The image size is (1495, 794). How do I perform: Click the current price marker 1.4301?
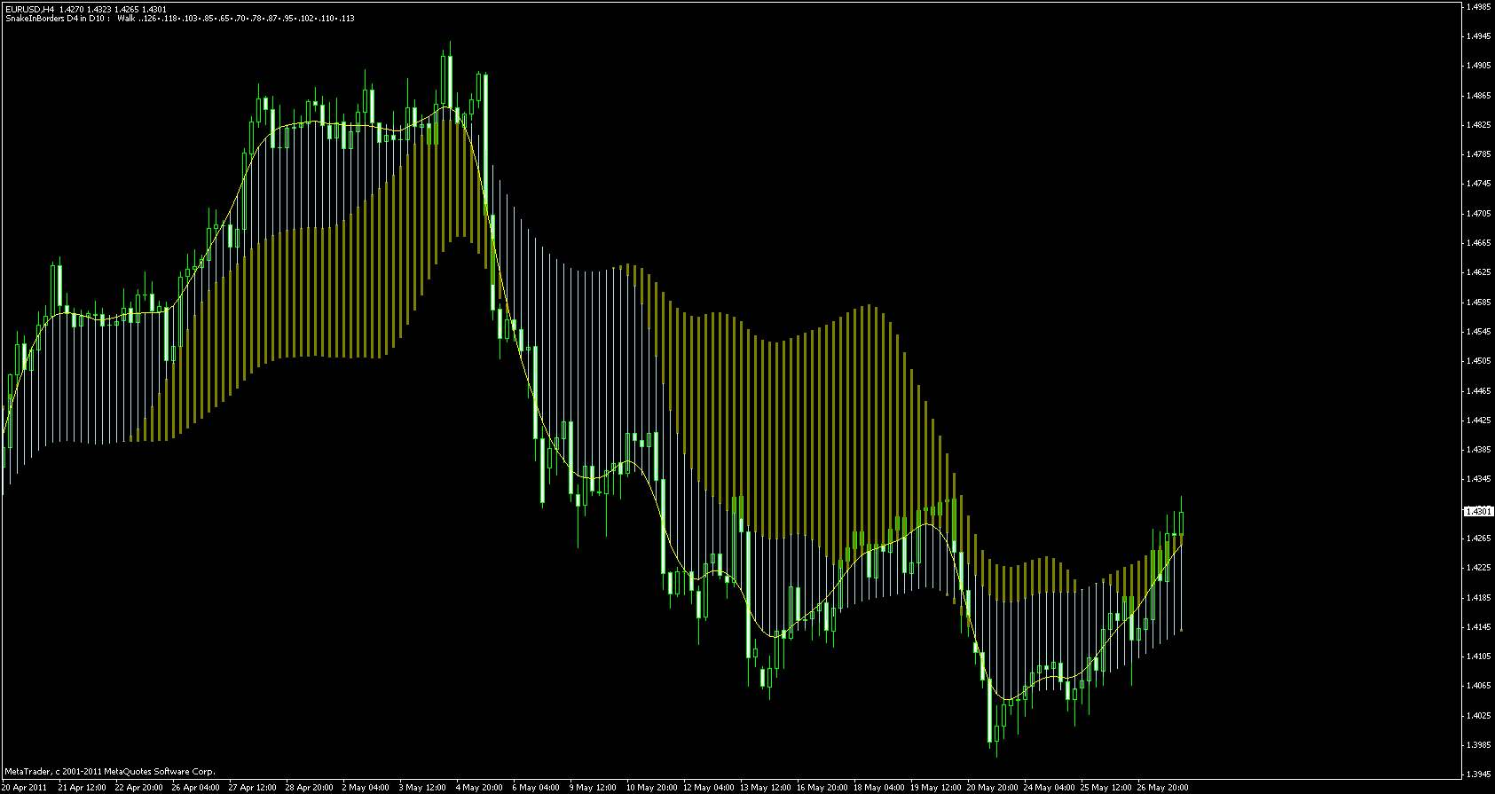click(1478, 511)
